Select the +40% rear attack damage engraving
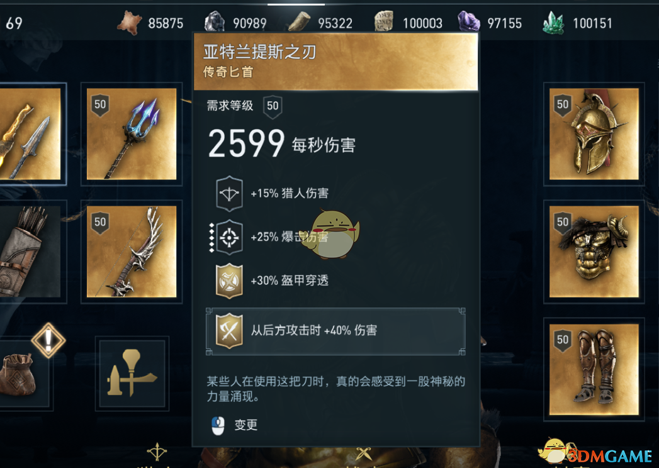The height and width of the screenshot is (468, 659). tap(335, 331)
